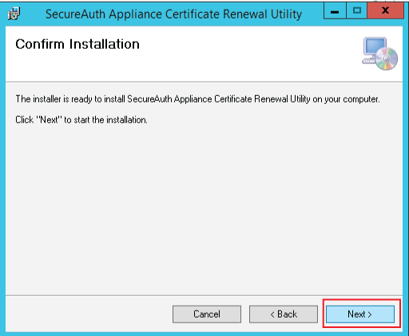
Task: Close the installer with the red X
Action: coord(385,11)
